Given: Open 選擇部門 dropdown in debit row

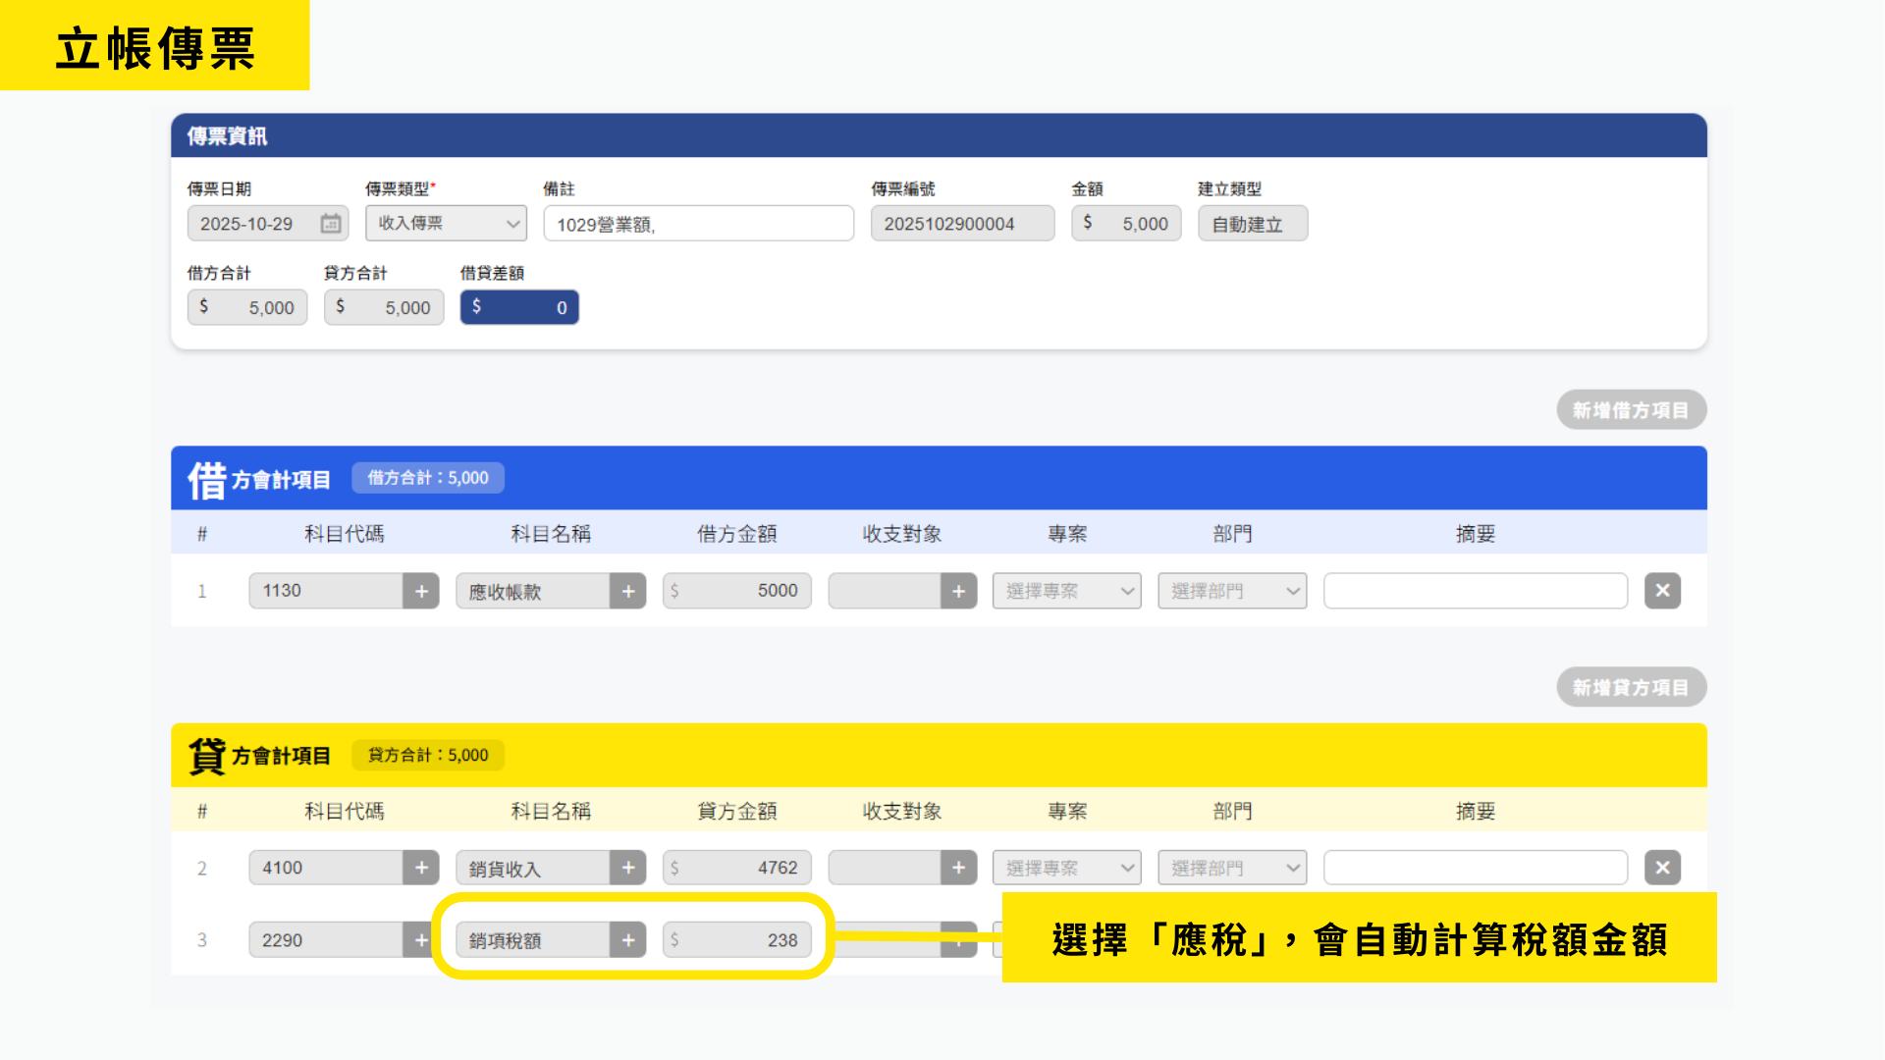Looking at the screenshot, I should click(1232, 591).
